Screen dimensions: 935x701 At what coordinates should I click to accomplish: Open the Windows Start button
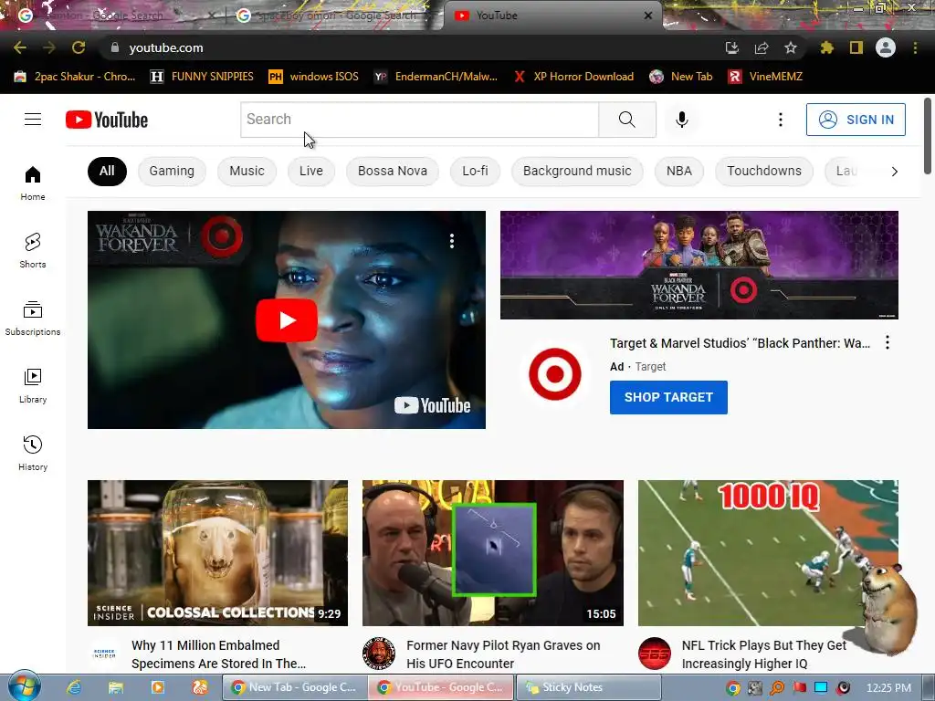23,685
